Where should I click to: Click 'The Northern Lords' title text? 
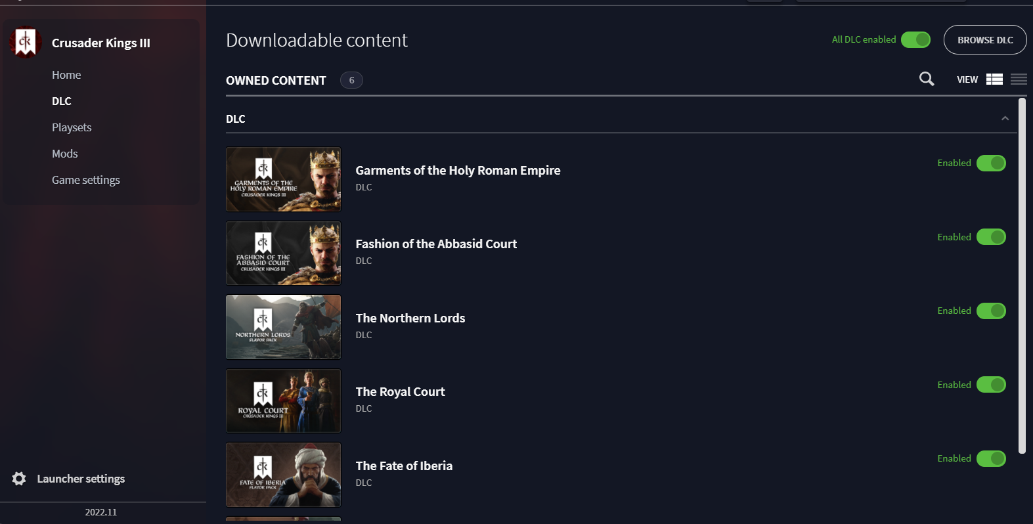click(410, 318)
